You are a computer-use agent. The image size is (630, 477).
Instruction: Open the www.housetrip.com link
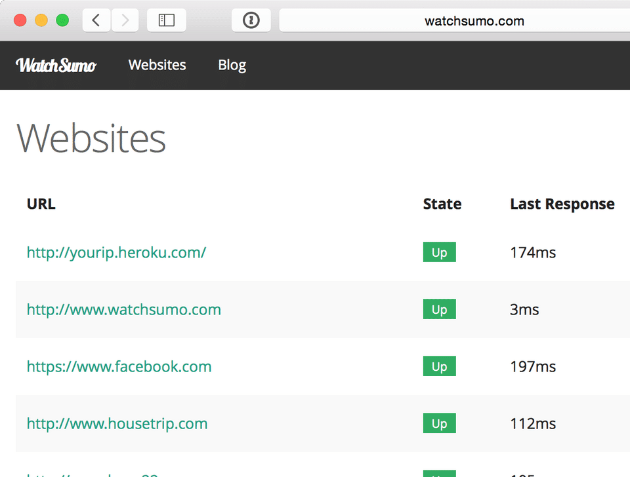(117, 424)
